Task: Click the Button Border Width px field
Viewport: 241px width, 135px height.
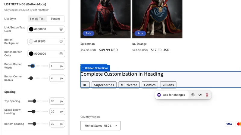Action: [57, 66]
